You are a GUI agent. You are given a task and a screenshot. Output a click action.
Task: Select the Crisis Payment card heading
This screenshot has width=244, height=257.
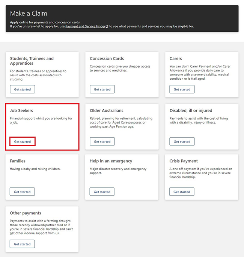(184, 161)
